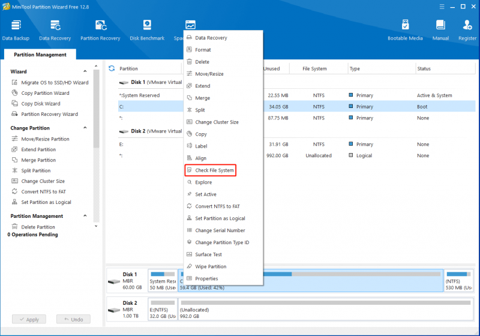Choose Explore in context menu

point(223,182)
